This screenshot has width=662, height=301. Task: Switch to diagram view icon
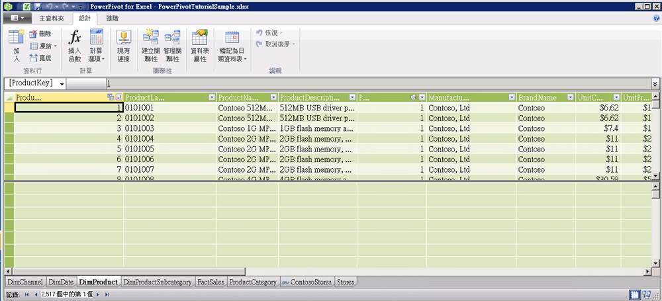(646, 294)
